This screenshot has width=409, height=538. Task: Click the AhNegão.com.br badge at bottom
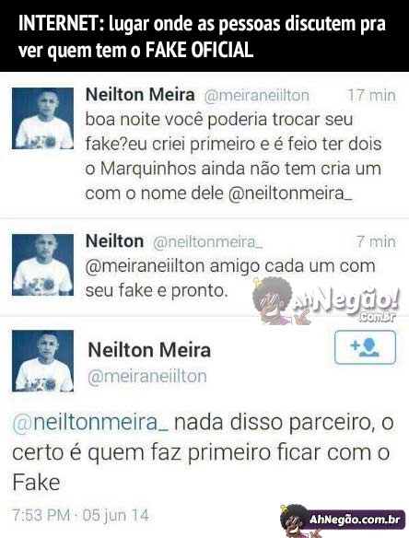tap(343, 520)
